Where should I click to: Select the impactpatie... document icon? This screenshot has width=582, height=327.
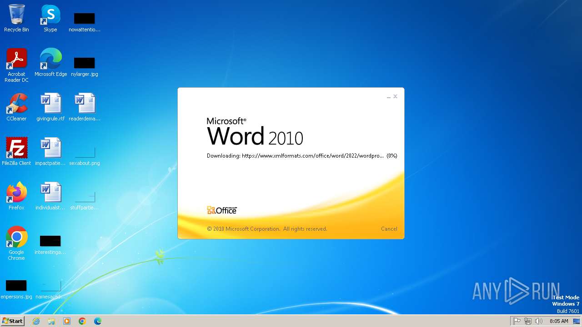[x=50, y=152]
